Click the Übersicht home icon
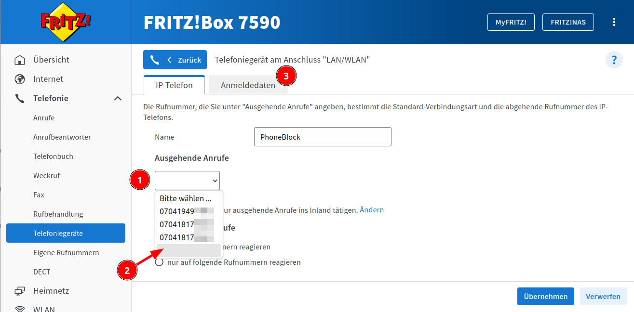This screenshot has height=312, width=634. coord(20,60)
